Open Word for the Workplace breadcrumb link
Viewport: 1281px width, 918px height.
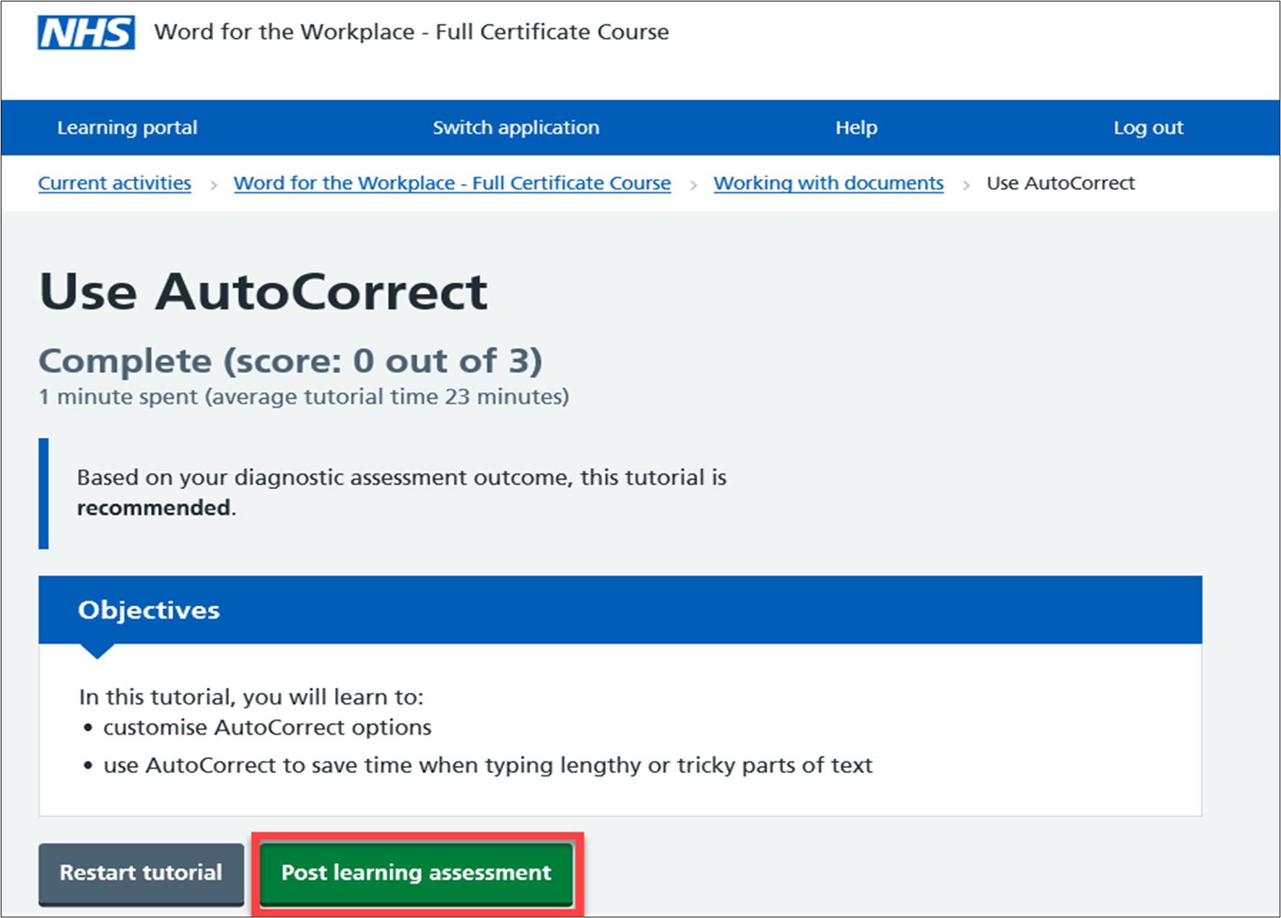tap(452, 183)
